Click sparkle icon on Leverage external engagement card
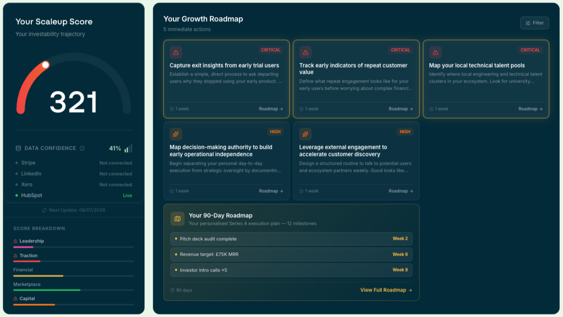 coord(305,134)
